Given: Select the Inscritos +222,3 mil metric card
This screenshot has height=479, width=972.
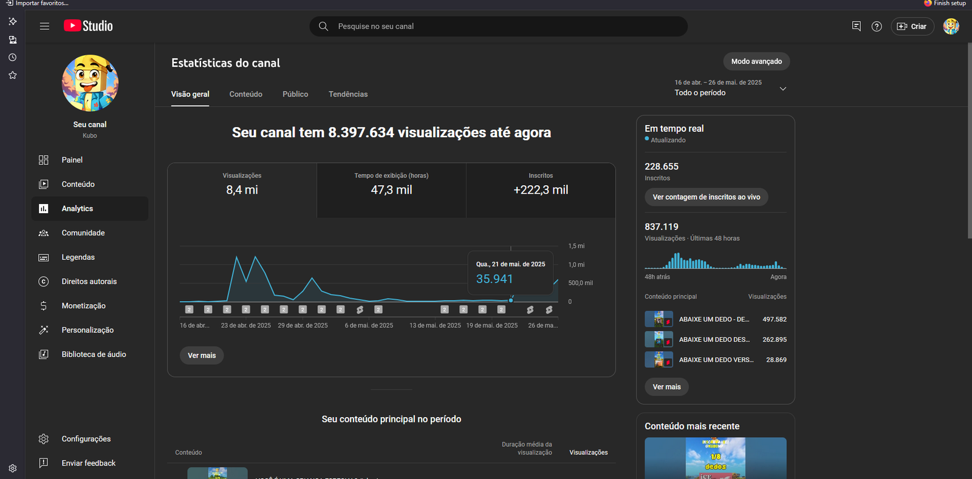Looking at the screenshot, I should pyautogui.click(x=541, y=190).
